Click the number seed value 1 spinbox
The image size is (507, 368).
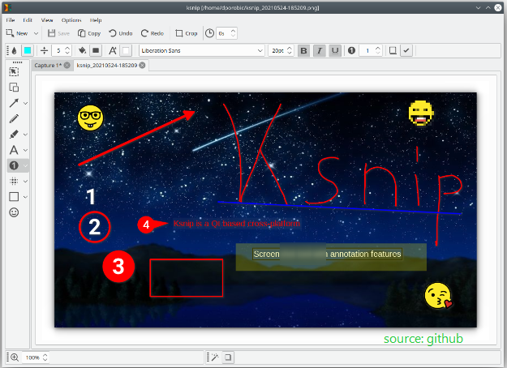coord(370,50)
